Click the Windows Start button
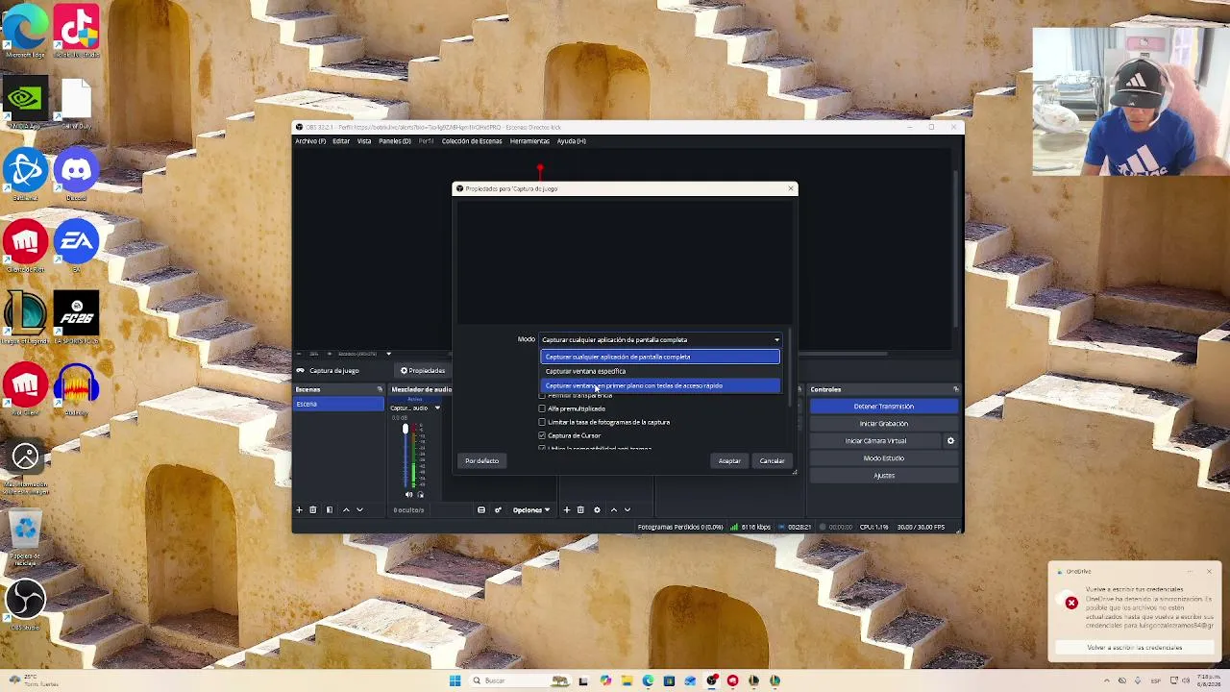 click(x=455, y=680)
